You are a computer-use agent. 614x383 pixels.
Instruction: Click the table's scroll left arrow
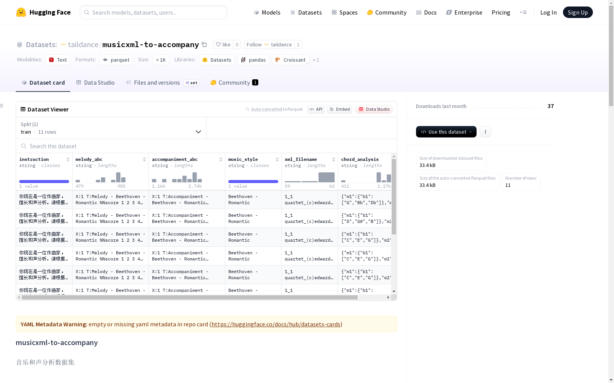coord(19,297)
